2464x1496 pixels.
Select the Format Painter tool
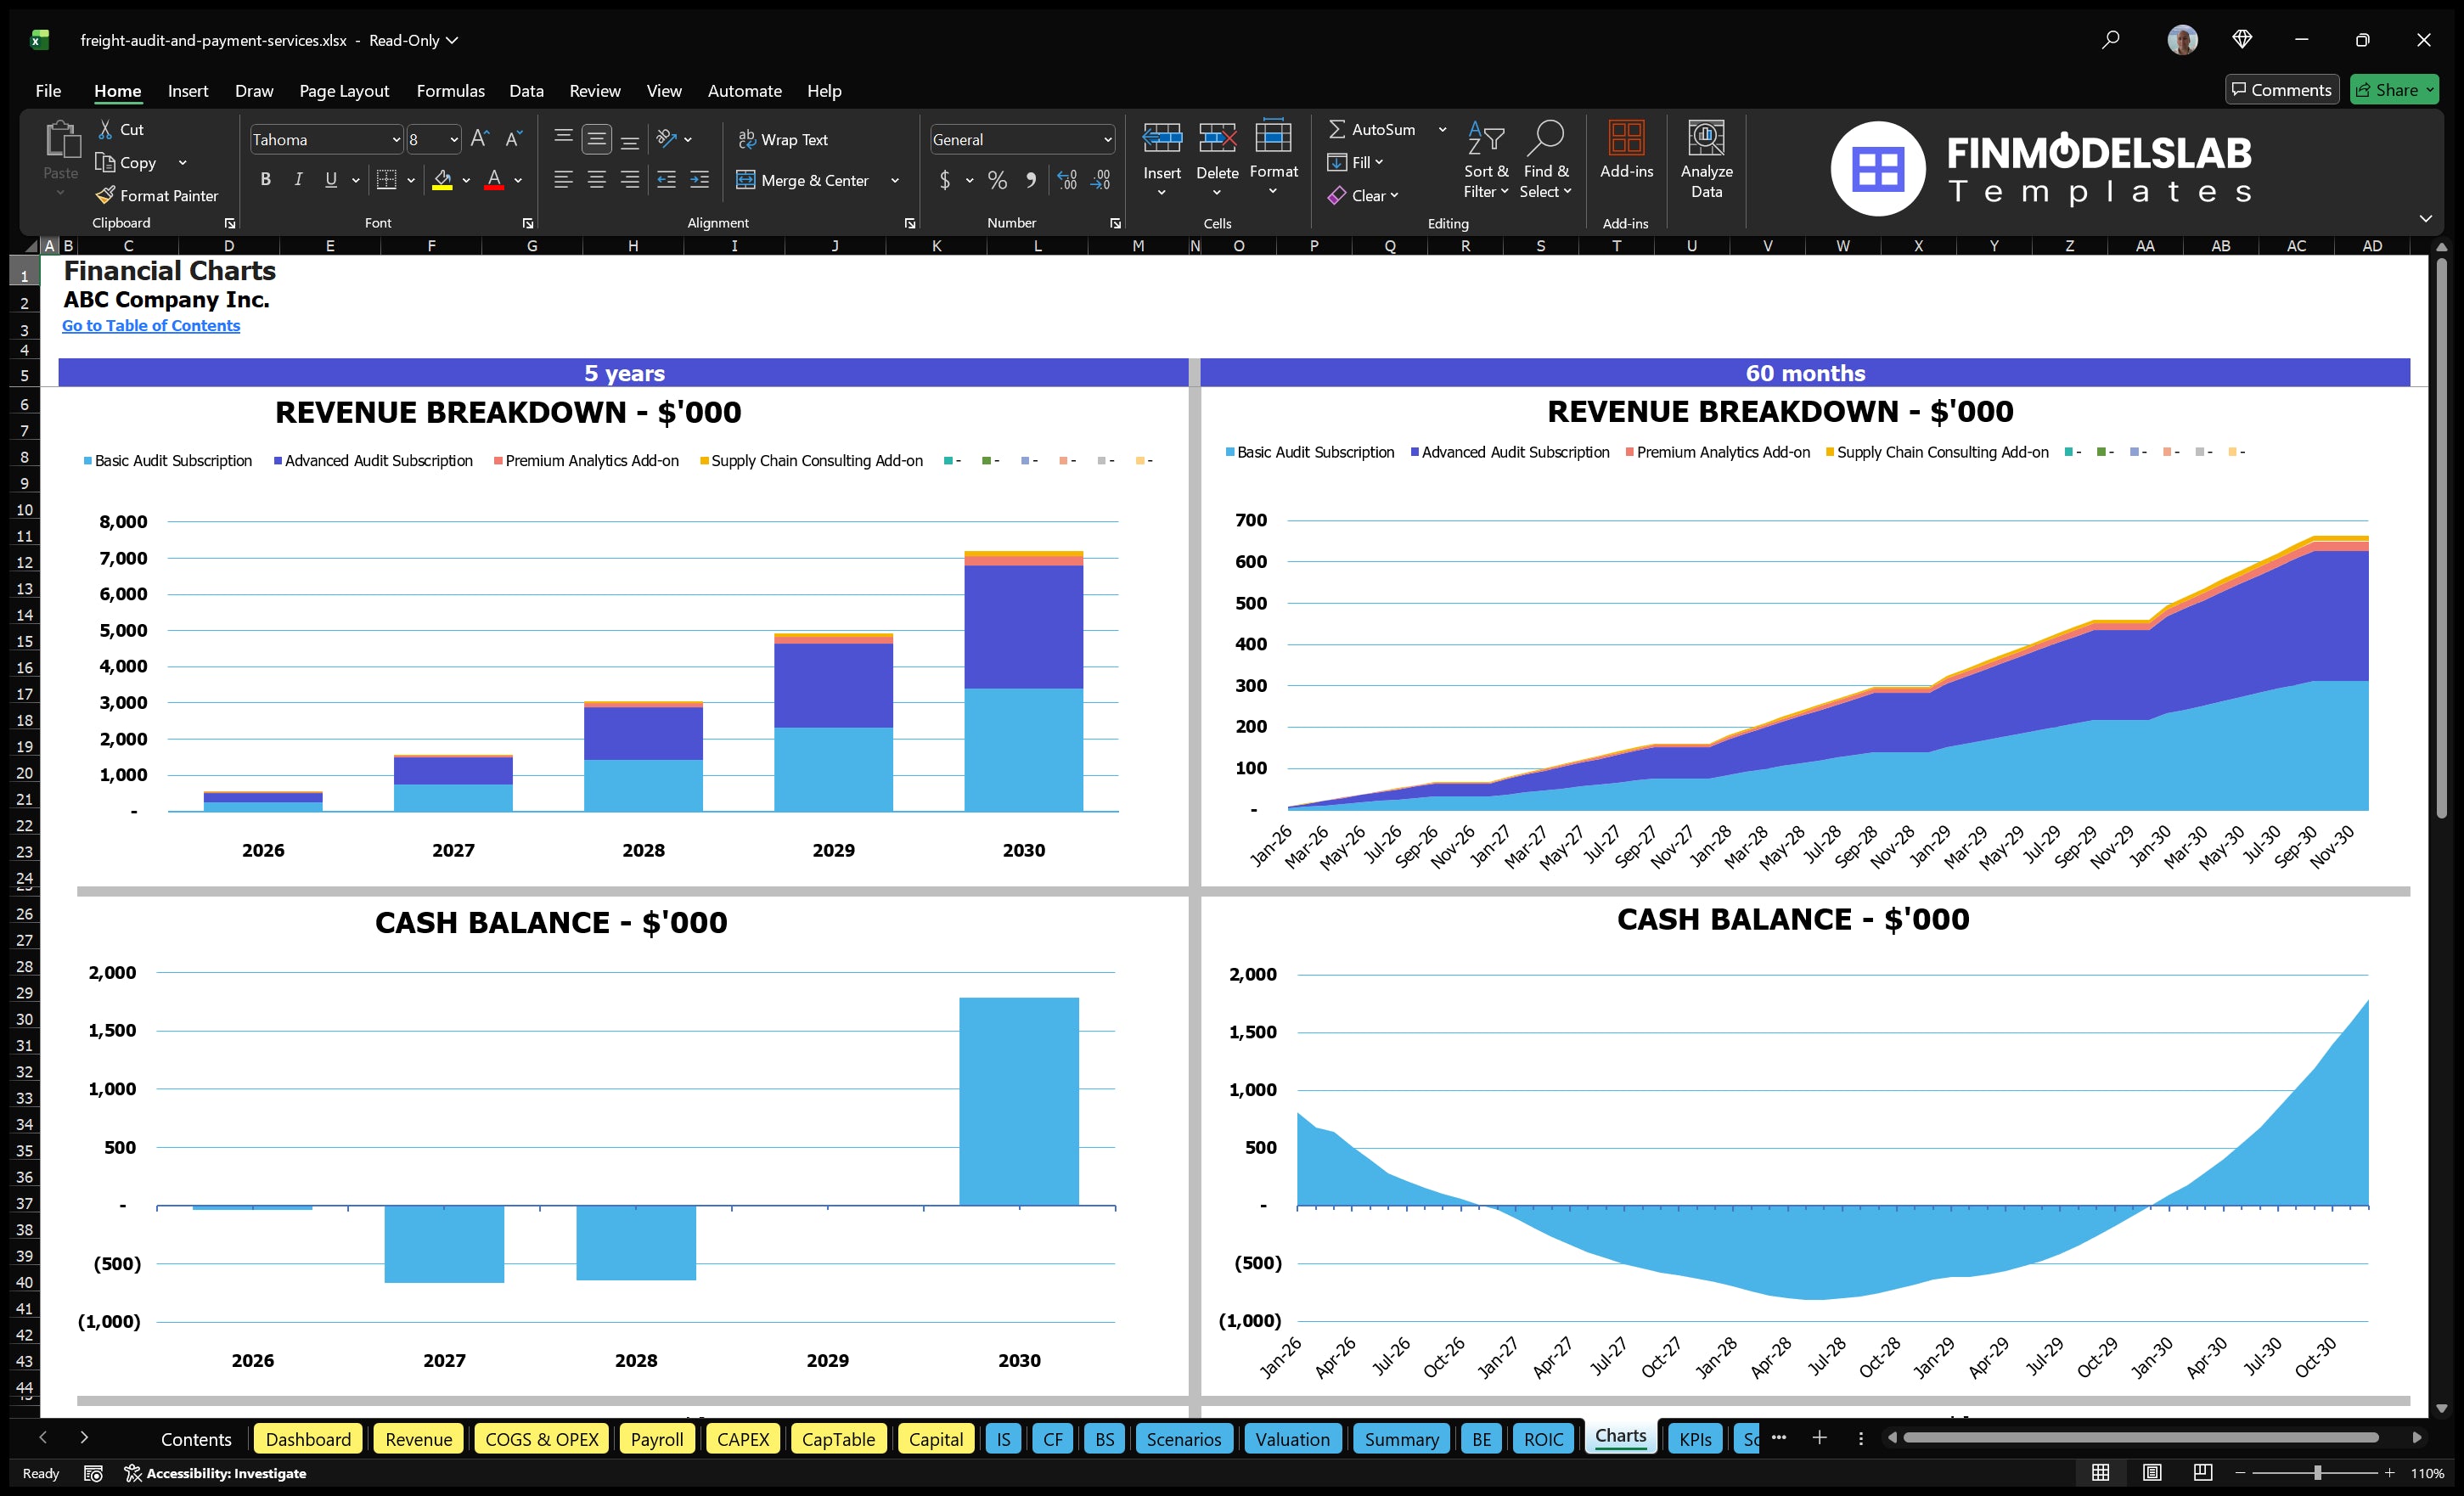157,195
